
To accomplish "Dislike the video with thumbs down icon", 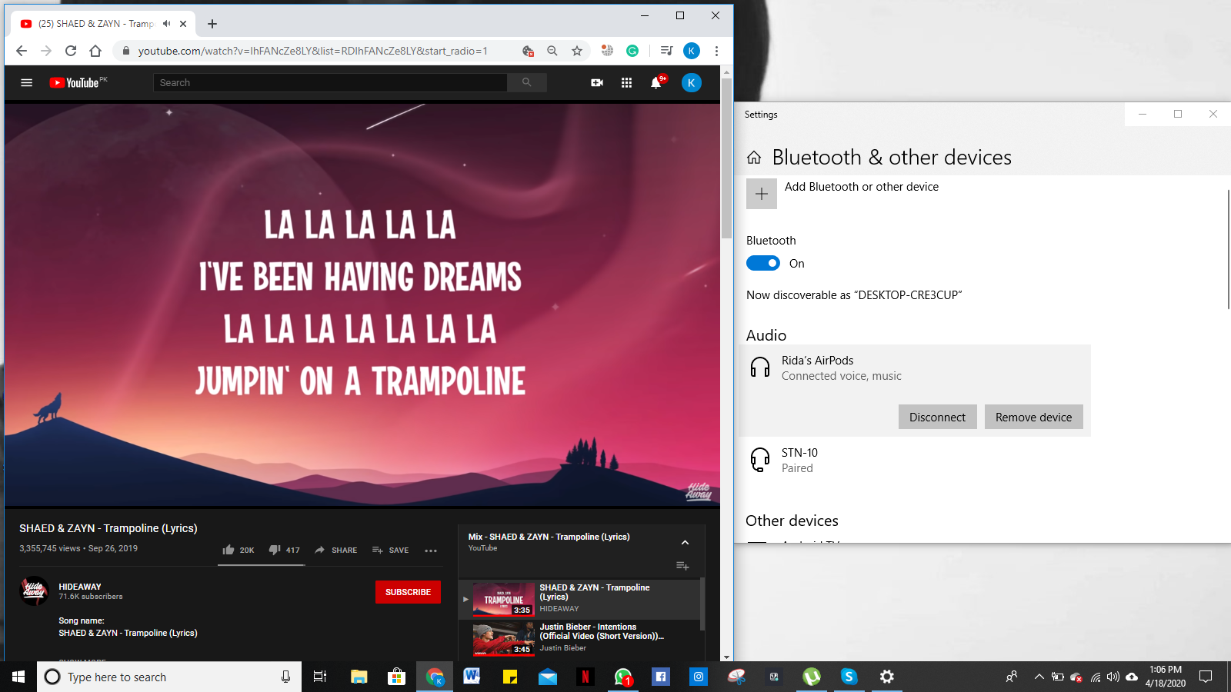I will (275, 550).
